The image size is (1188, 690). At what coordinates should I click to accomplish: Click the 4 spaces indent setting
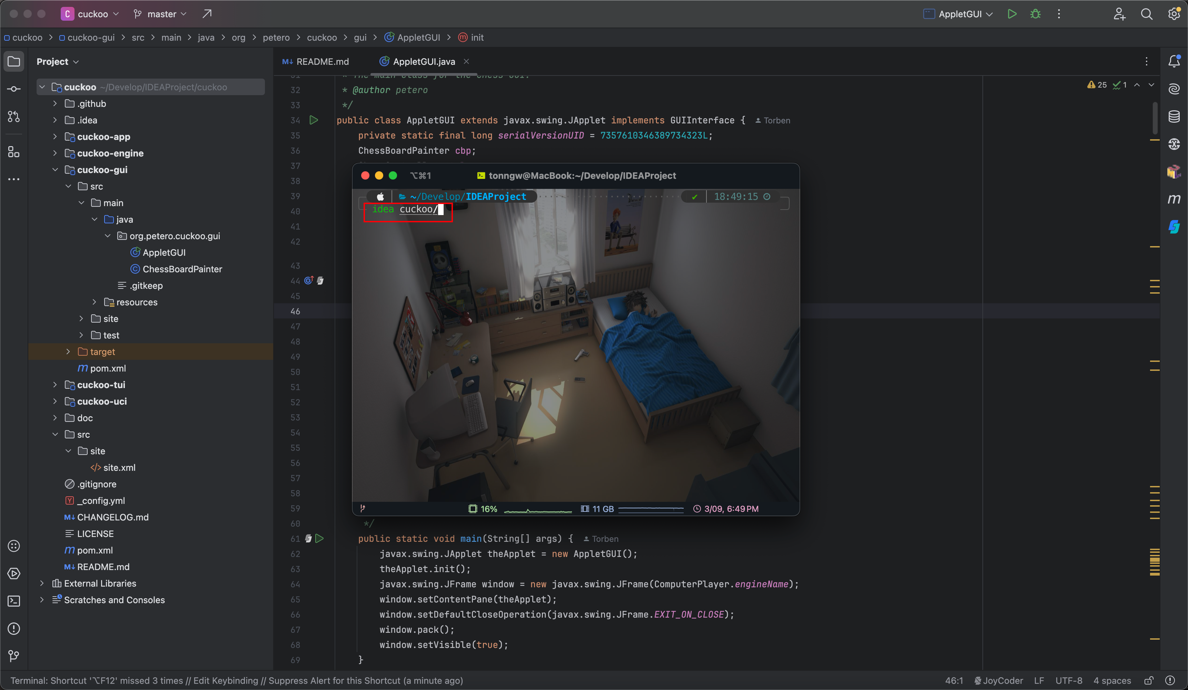tap(1112, 681)
